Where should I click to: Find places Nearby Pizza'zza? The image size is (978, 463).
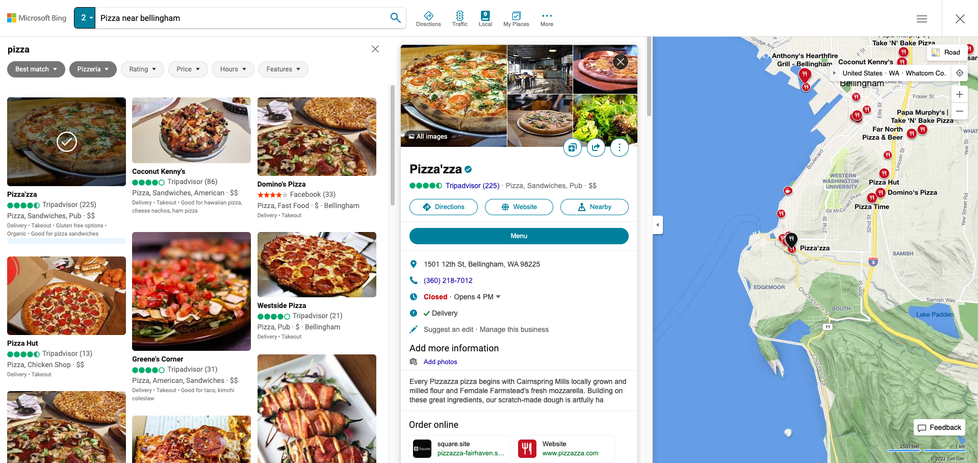click(x=595, y=207)
